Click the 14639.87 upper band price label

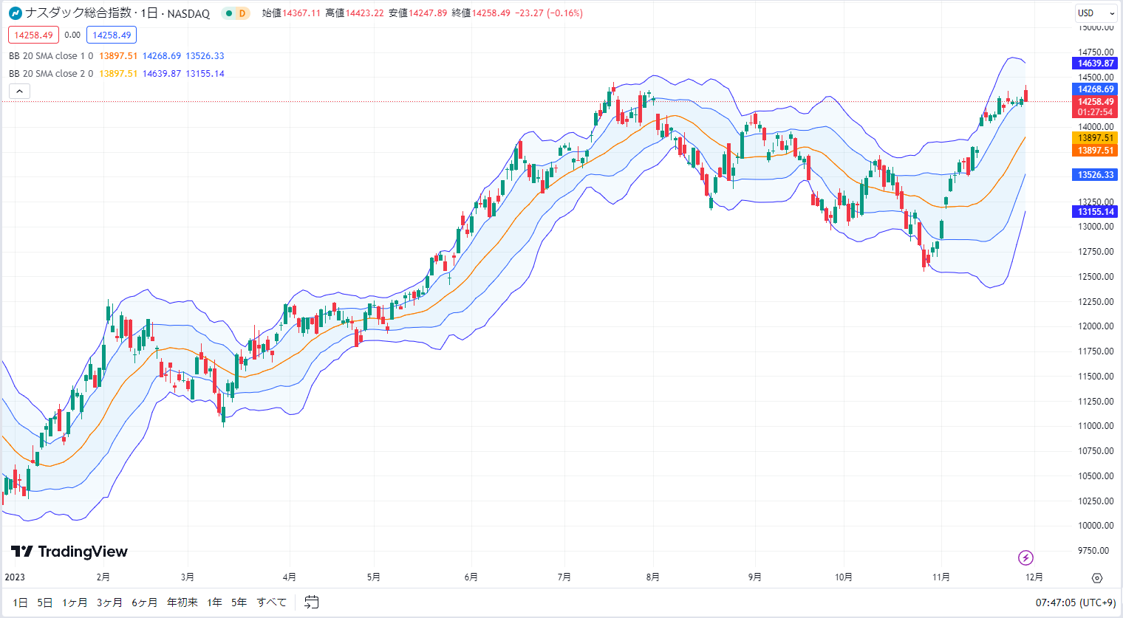pyautogui.click(x=1095, y=63)
